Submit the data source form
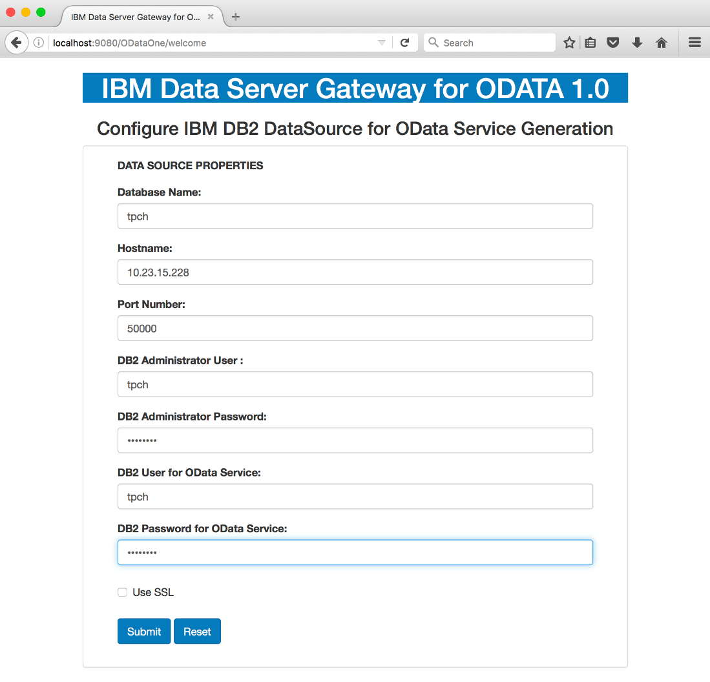The width and height of the screenshot is (710, 682). pyautogui.click(x=144, y=631)
